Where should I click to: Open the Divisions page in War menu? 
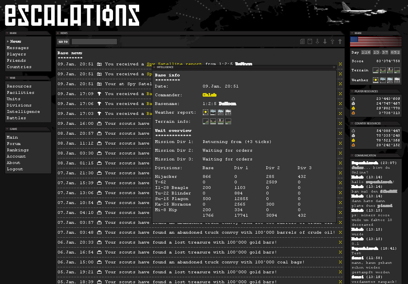[19, 105]
